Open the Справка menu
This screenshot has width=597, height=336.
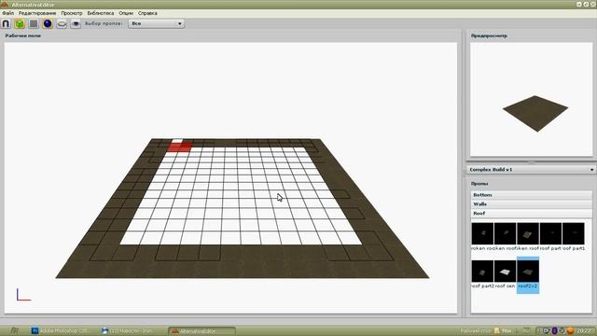[x=147, y=13]
